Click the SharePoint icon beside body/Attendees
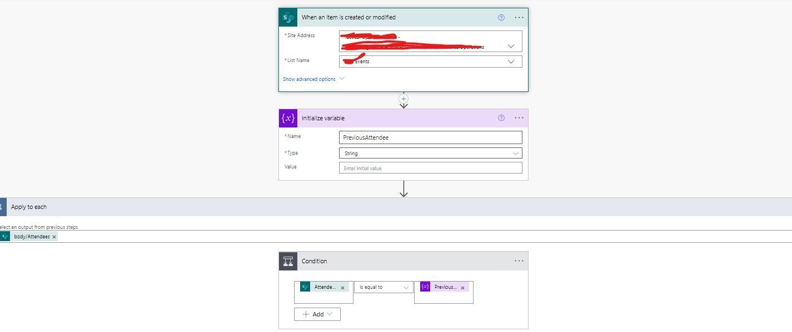This screenshot has height=332, width=792. tap(5, 237)
